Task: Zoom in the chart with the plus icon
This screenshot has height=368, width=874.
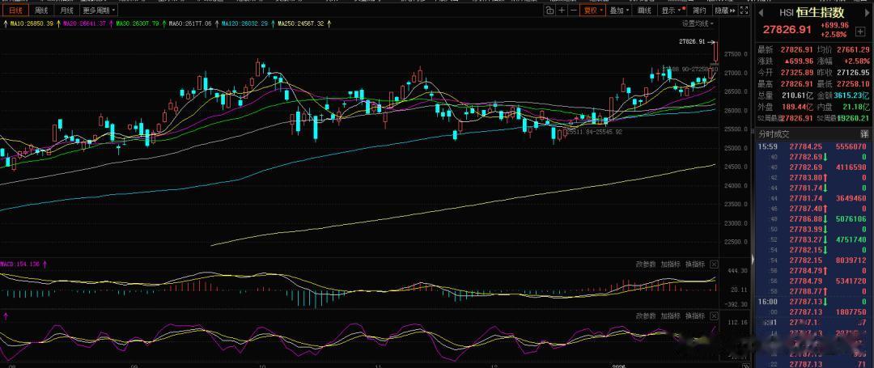Action: pyautogui.click(x=562, y=10)
